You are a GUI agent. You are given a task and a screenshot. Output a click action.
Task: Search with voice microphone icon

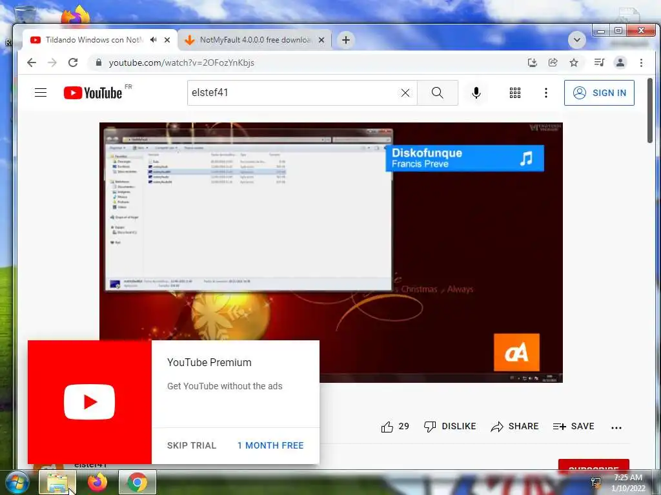pyautogui.click(x=476, y=93)
